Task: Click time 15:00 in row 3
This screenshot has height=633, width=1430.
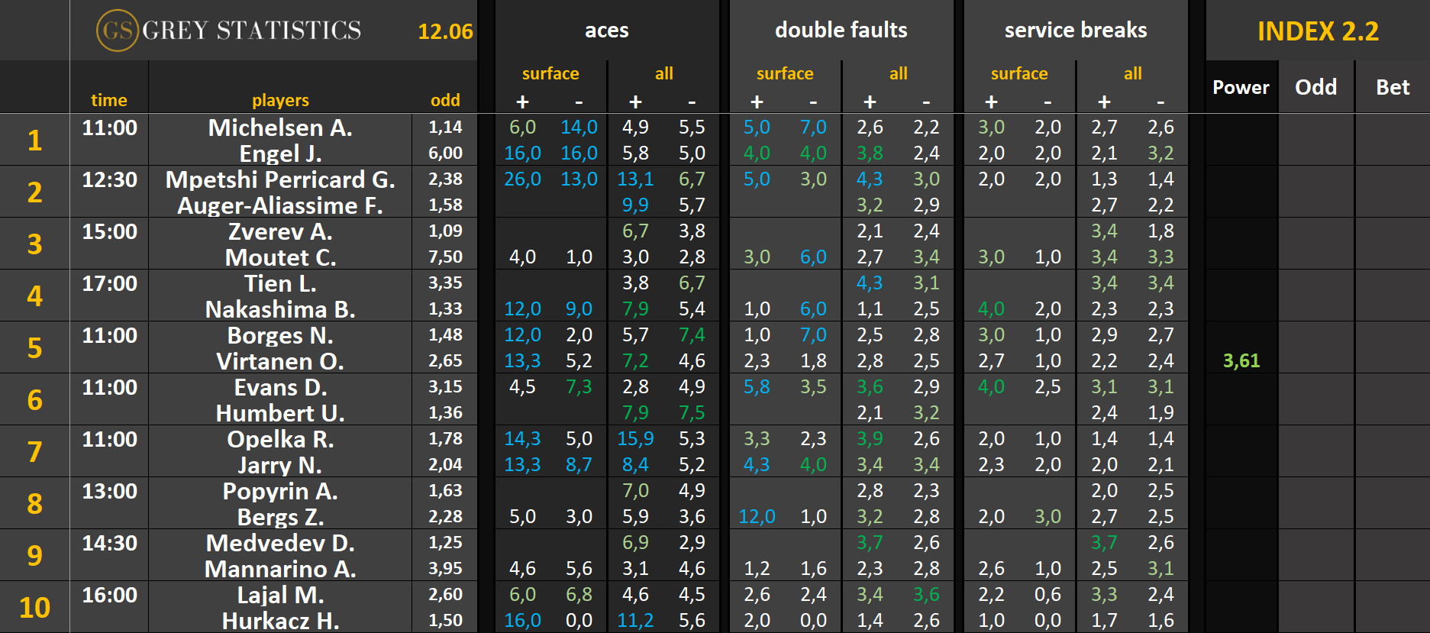Action: 109,231
